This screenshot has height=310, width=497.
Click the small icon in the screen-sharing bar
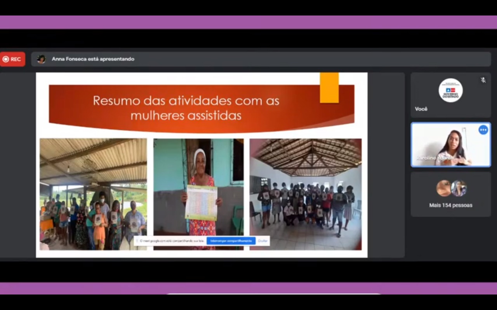(x=137, y=241)
